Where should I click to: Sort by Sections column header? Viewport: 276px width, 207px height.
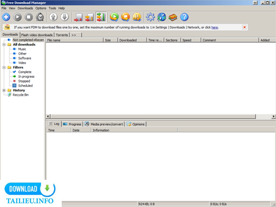pyautogui.click(x=172, y=40)
